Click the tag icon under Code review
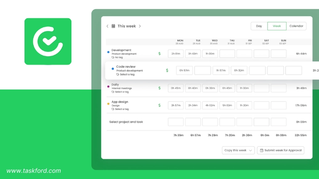Screen dimensions: 319x179 pyautogui.click(x=118, y=75)
